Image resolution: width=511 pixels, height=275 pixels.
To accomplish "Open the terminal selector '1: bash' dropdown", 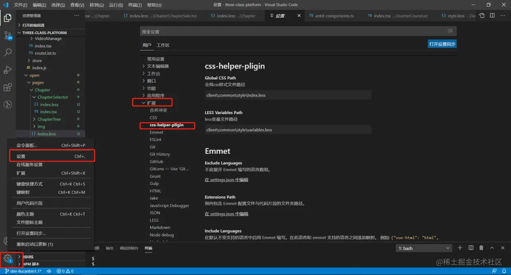I will point(424,248).
